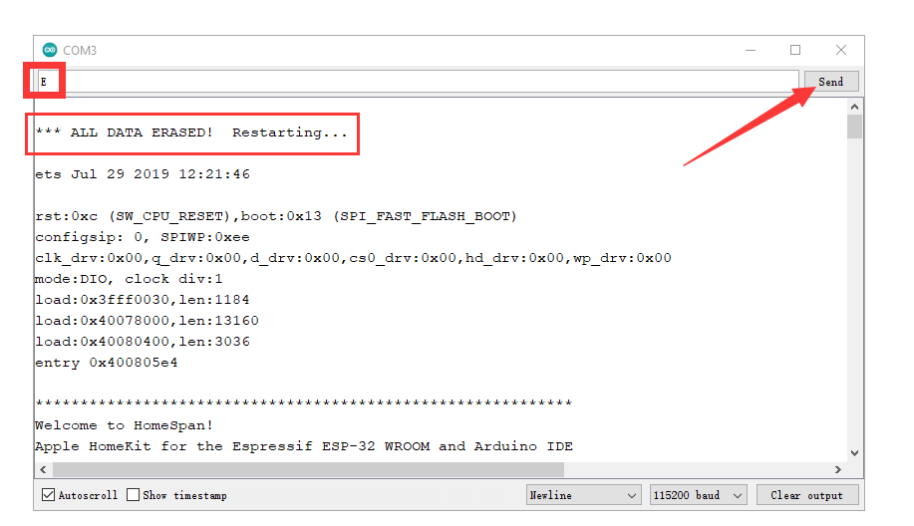This screenshot has height=526, width=914.
Task: Click the Clear output button
Action: tap(806, 495)
